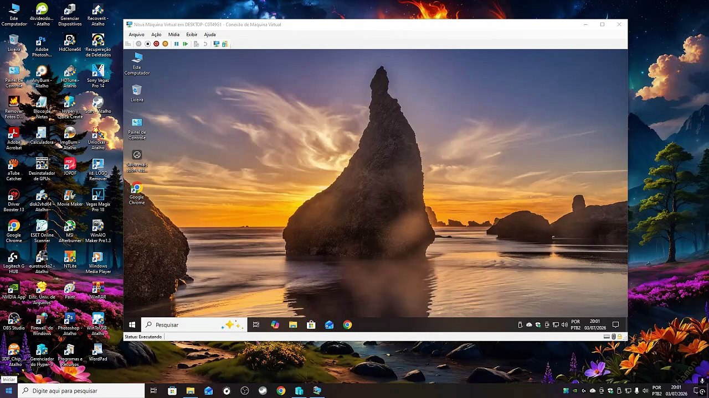Viewport: 709px width, 398px height.
Task: Select the Windows Media Player desktop icon
Action: 98,262
